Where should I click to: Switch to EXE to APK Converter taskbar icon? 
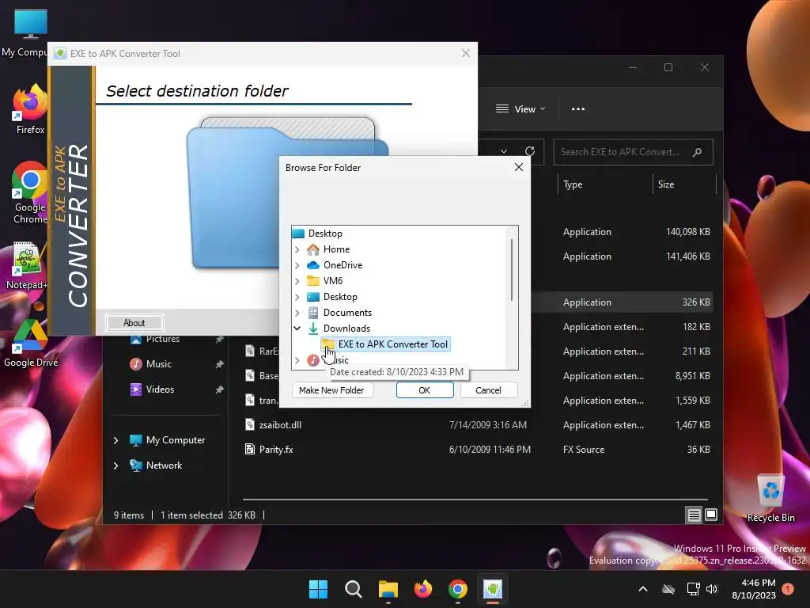[492, 589]
